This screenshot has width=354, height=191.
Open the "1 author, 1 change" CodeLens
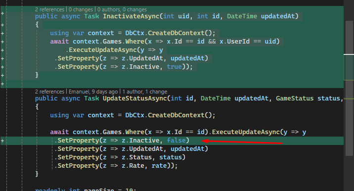tap(145, 92)
